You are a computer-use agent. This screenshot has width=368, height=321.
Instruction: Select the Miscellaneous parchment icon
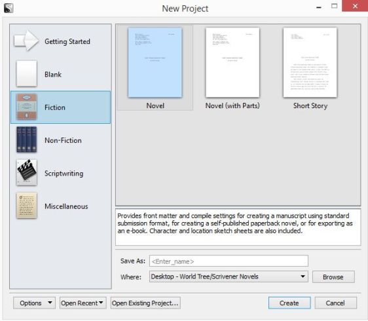27,206
